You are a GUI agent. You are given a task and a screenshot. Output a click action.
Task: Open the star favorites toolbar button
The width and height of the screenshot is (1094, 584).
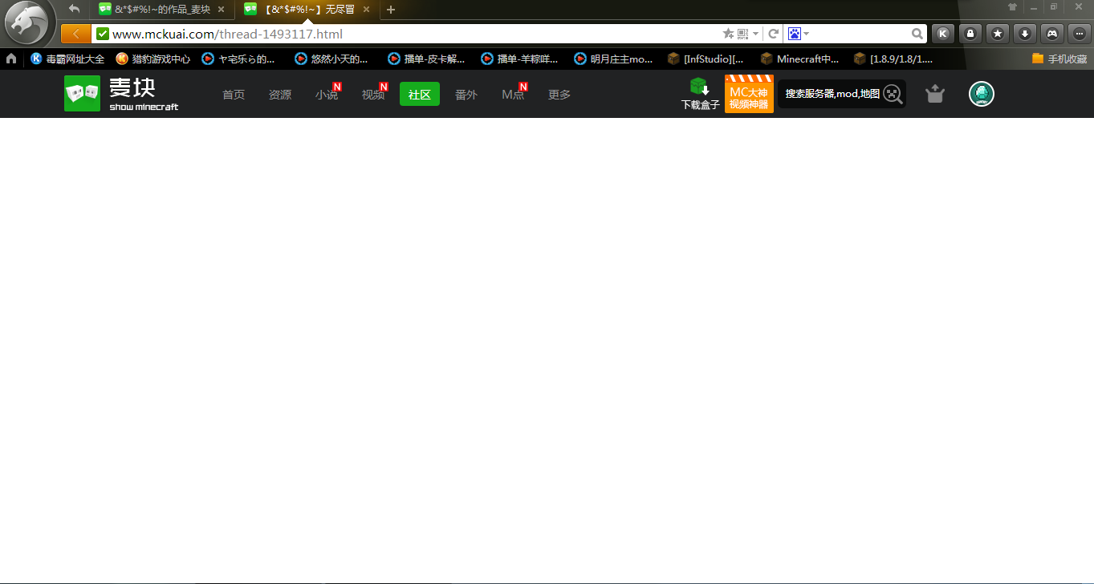coord(998,34)
